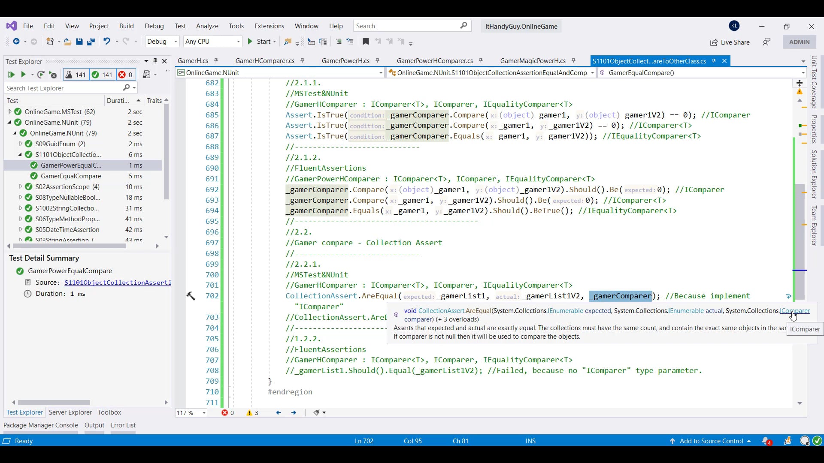This screenshot has height=463, width=824.
Task: Open the S1101ObjectCollectionAsserti source link
Action: pyautogui.click(x=118, y=282)
